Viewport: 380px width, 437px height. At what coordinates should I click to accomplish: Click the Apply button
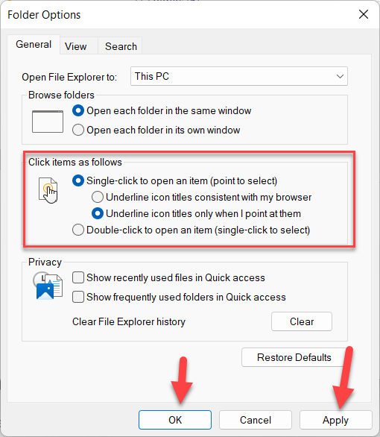(x=336, y=420)
